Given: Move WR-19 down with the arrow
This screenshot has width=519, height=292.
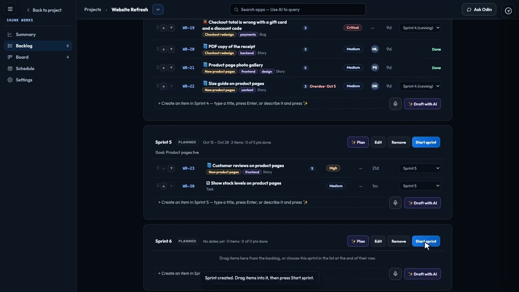Looking at the screenshot, I should 171,28.
